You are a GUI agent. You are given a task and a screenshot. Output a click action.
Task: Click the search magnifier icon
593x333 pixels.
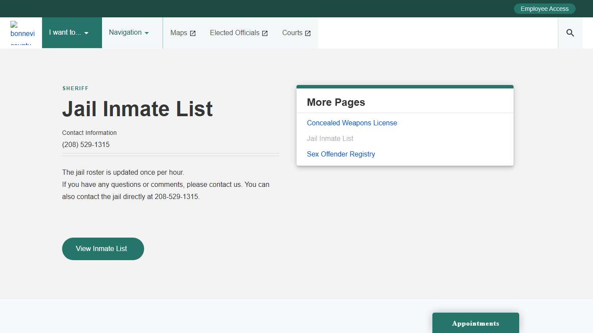point(570,33)
